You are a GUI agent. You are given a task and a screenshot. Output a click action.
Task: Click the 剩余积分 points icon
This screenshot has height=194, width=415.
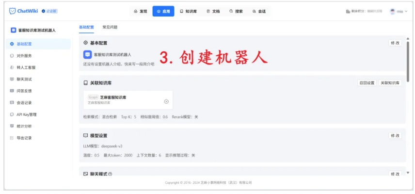348,11
